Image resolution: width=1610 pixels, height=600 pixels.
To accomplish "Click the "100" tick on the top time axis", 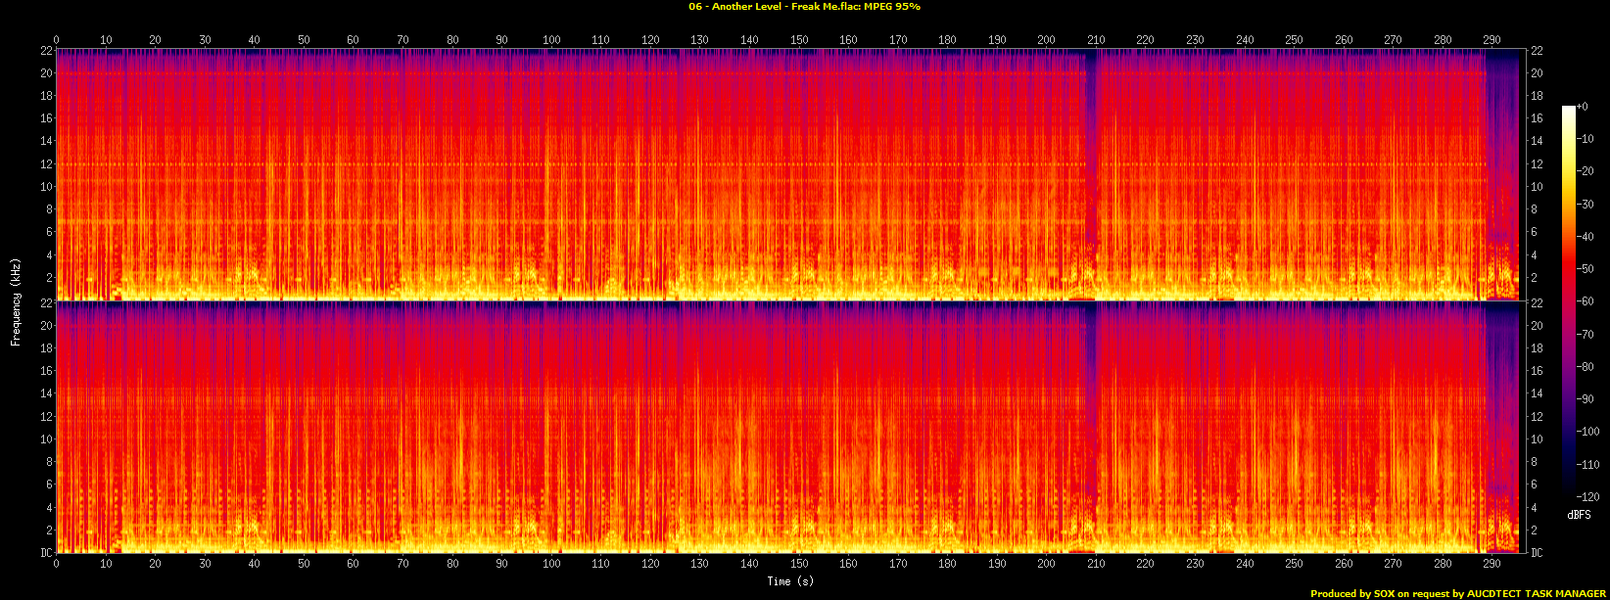I will [551, 40].
